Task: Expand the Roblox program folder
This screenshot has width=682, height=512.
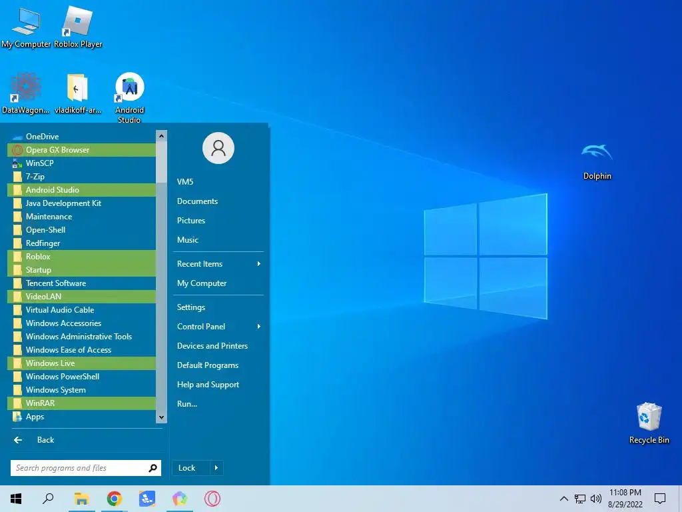Action: pos(82,257)
